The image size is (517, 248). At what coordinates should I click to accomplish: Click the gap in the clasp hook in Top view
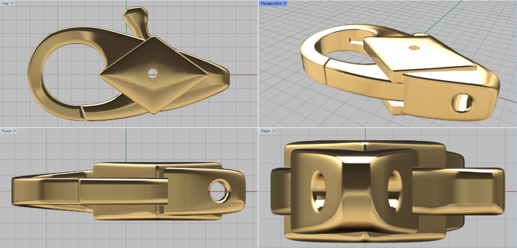[82, 111]
